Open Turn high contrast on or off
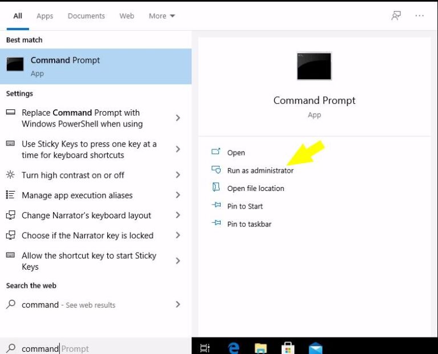Screen dimensions: 438x354 click(96, 175)
